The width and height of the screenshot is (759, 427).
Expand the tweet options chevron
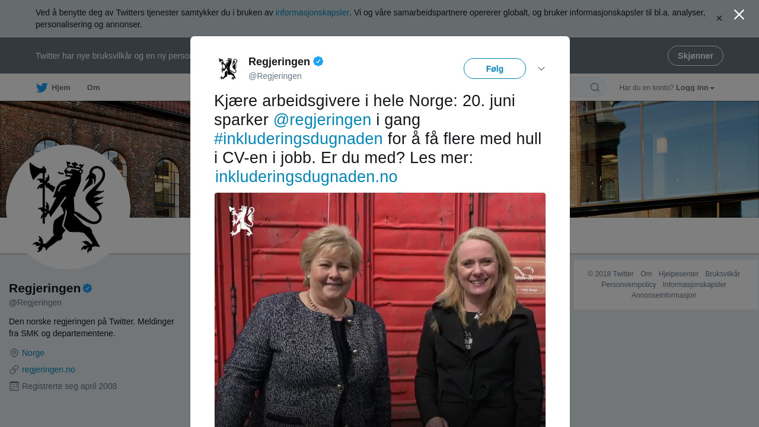pos(541,69)
